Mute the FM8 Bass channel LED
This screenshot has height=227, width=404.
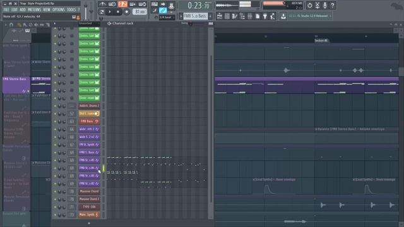tap(55, 122)
